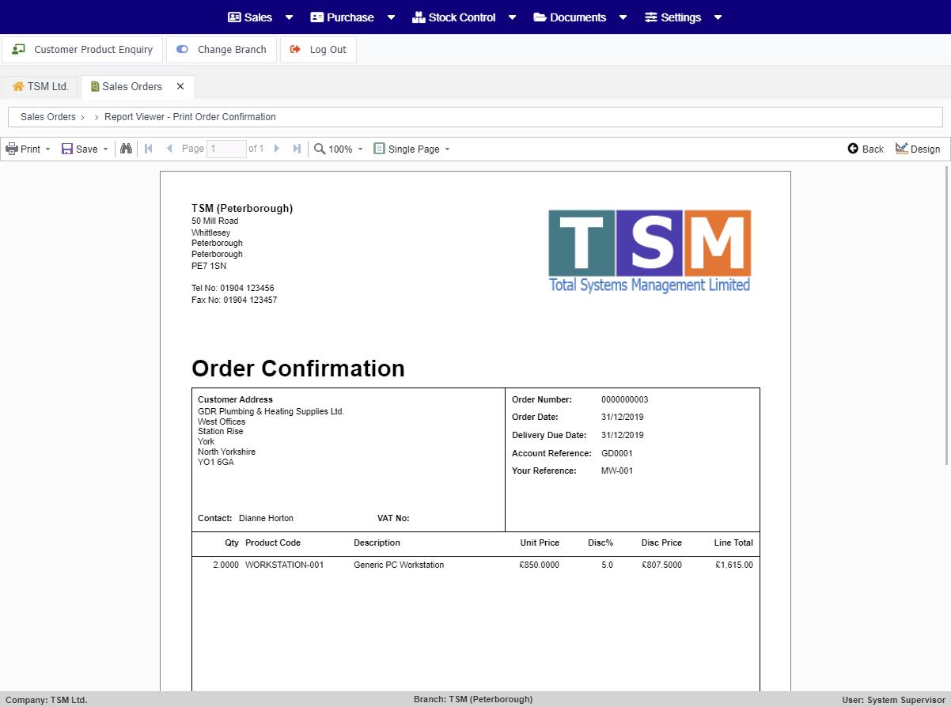Viewport: 951px width, 707px height.
Task: Click the Customer Product Enquiry icon
Action: [x=18, y=49]
